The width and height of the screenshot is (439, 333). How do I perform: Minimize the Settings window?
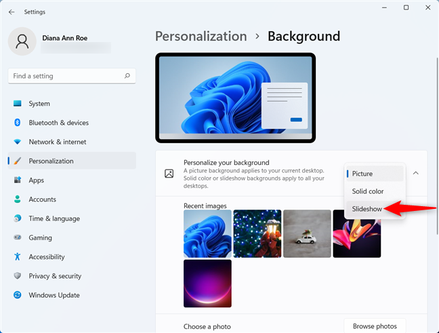tap(384, 8)
